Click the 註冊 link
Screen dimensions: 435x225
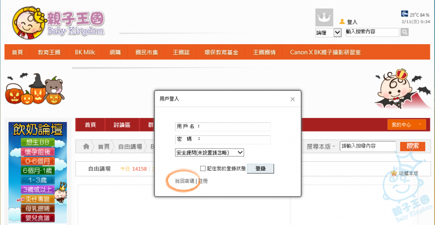[203, 181]
